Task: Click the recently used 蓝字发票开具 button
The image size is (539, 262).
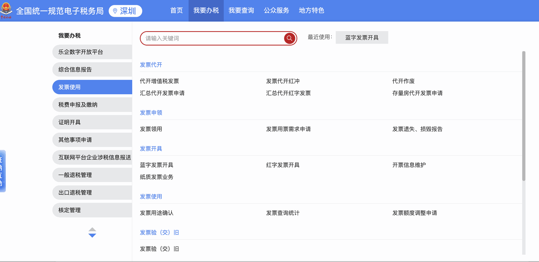Action: click(x=362, y=38)
